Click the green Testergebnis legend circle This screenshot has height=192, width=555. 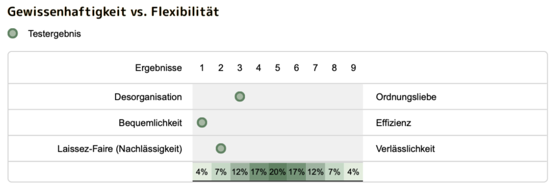(13, 33)
